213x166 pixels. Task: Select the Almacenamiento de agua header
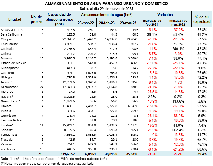click(x=107, y=15)
